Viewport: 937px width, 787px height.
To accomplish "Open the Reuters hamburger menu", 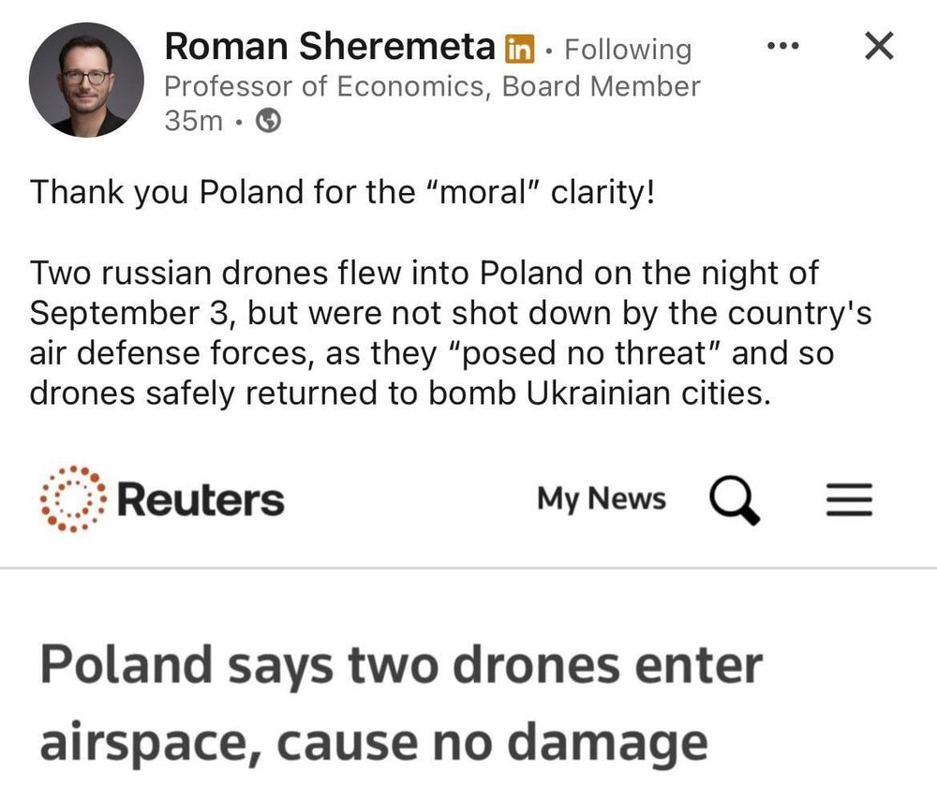I will 848,500.
